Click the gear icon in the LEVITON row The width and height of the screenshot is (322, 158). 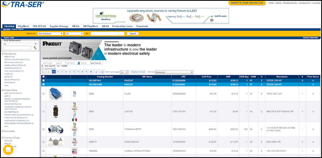[75, 114]
